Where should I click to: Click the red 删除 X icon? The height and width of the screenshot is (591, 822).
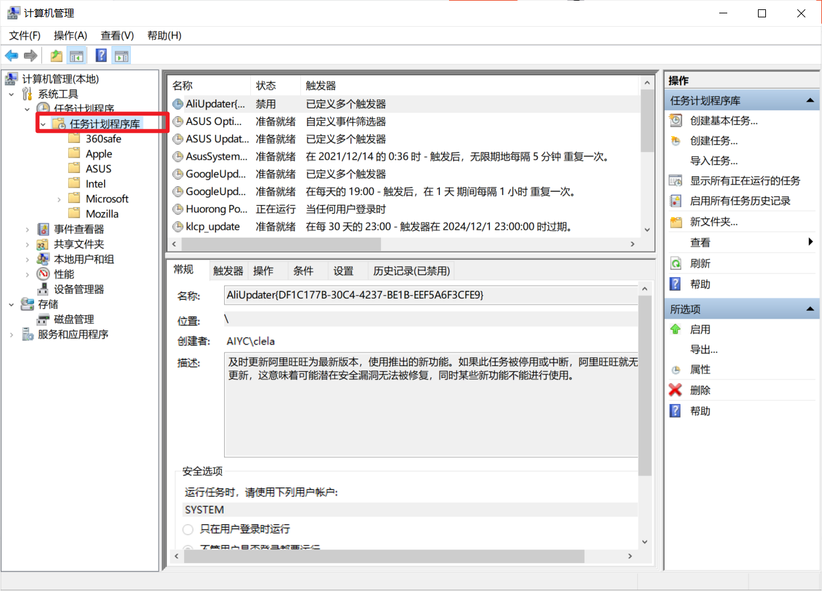[676, 390]
